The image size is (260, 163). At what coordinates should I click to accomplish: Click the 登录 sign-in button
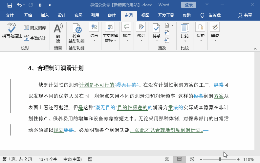tap(189, 5)
